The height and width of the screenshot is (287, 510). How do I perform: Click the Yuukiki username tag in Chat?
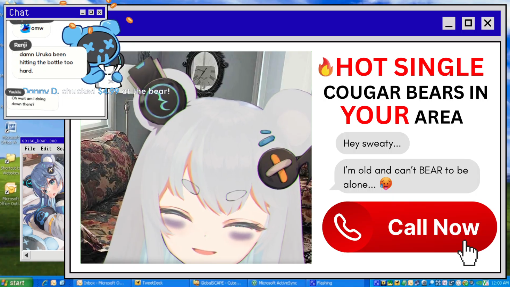[15, 92]
